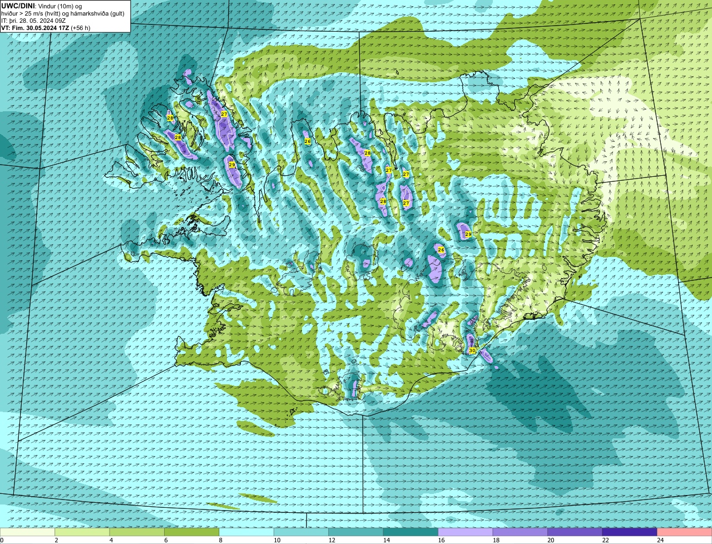Select the medium purple 18–20 m/s legend swatch
This screenshot has width=712, height=544.
pos(520,532)
